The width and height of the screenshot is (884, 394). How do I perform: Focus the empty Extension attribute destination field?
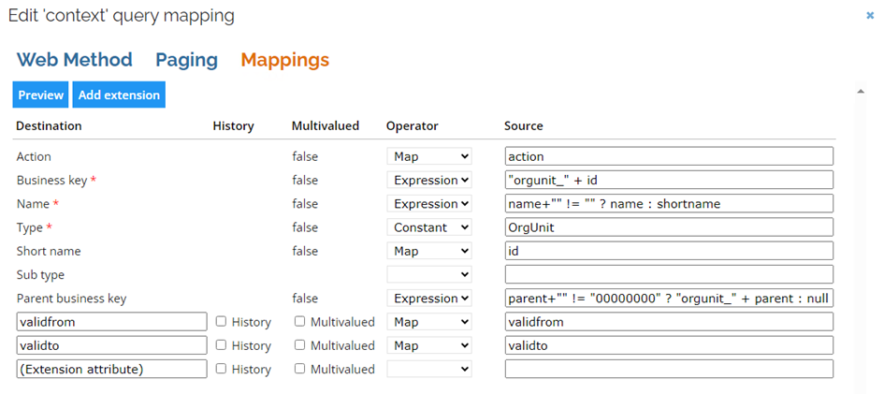click(111, 369)
